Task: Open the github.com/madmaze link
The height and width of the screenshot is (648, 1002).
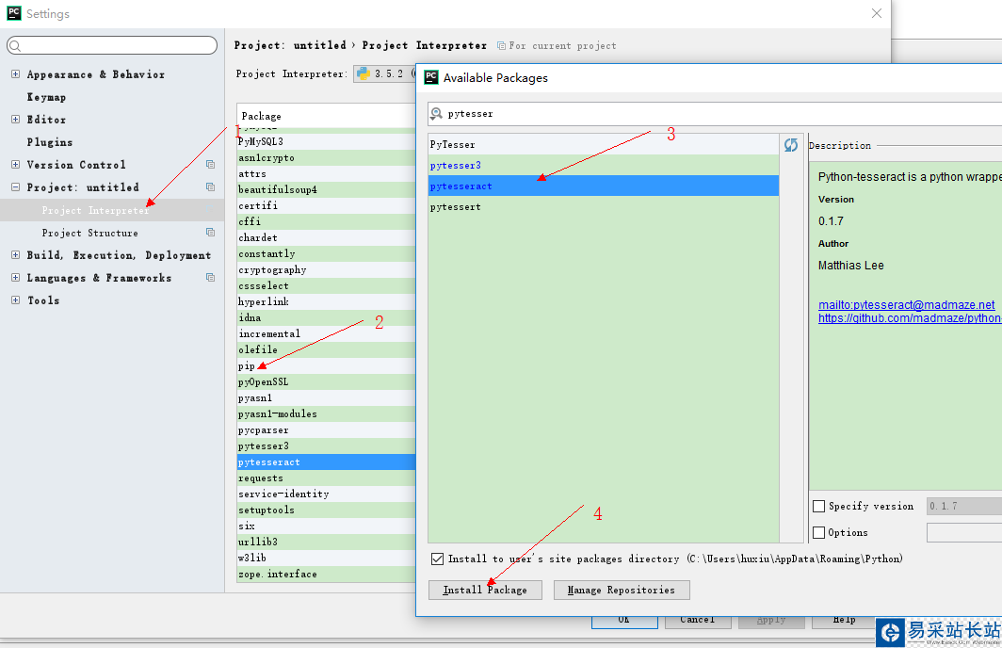Action: 910,317
